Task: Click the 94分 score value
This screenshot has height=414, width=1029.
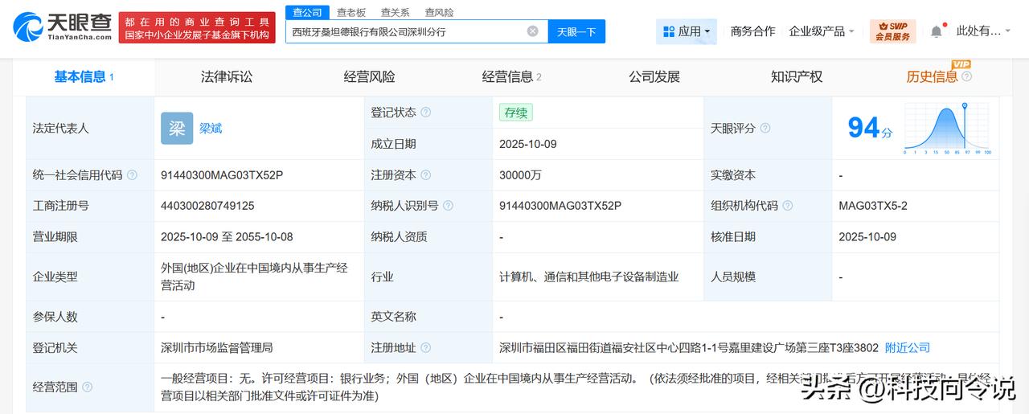Action: click(x=870, y=128)
